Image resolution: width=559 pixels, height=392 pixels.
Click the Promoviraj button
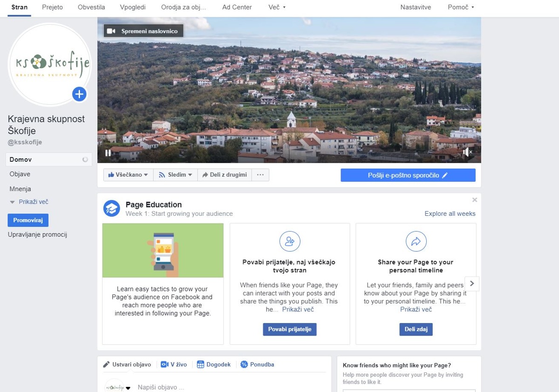[28, 220]
